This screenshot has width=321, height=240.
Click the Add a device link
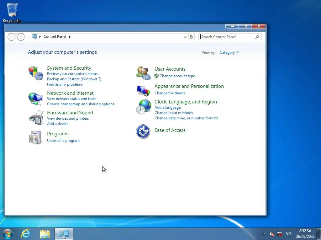58,124
